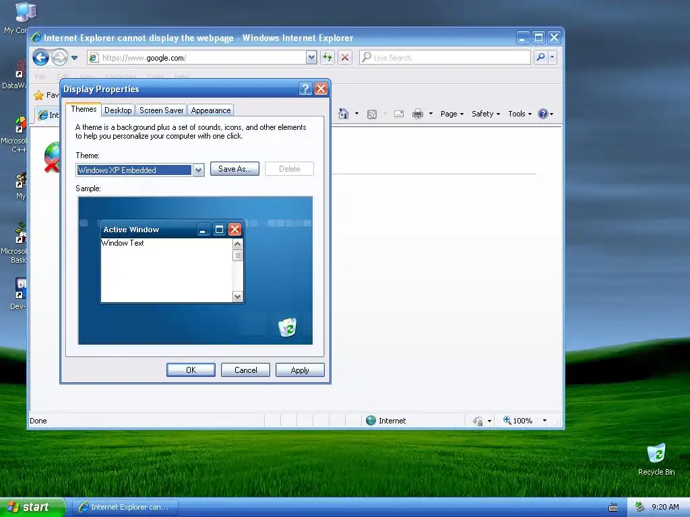The width and height of the screenshot is (690, 517).
Task: Open the security status dropdown in status bar
Action: [x=489, y=421]
